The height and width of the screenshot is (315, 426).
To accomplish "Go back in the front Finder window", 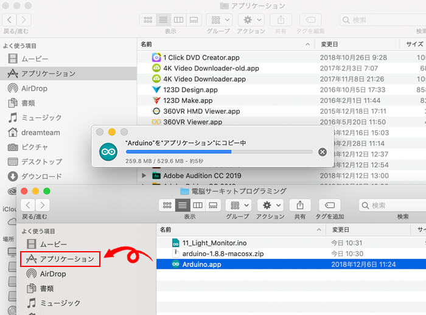I will click(x=28, y=205).
